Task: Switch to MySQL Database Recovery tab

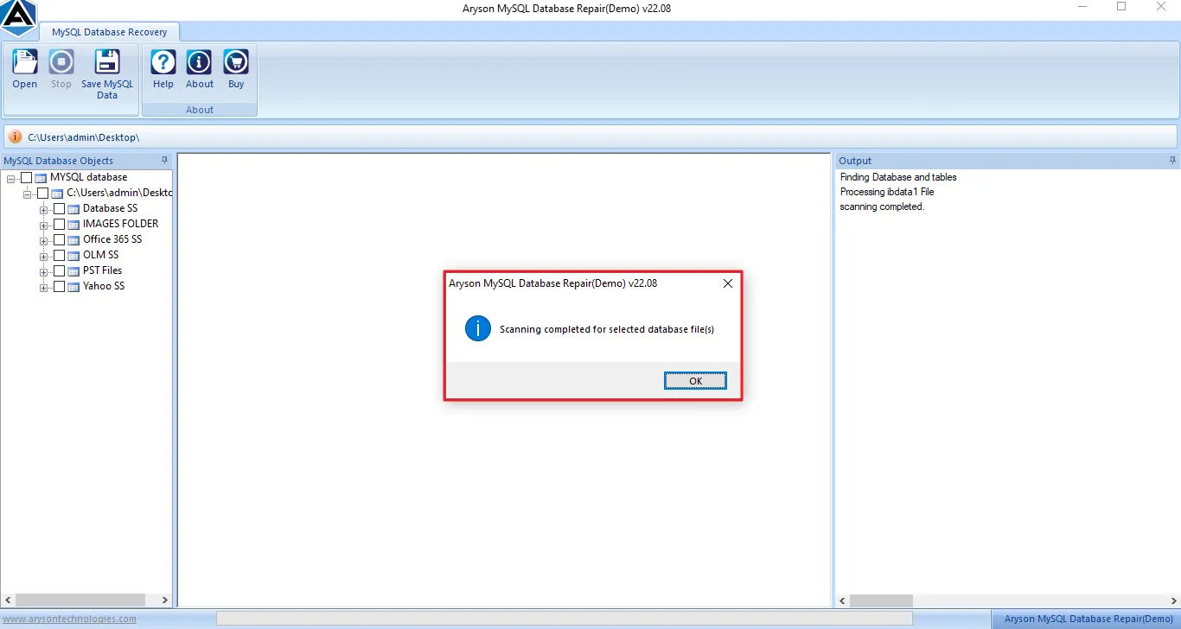Action: tap(109, 32)
